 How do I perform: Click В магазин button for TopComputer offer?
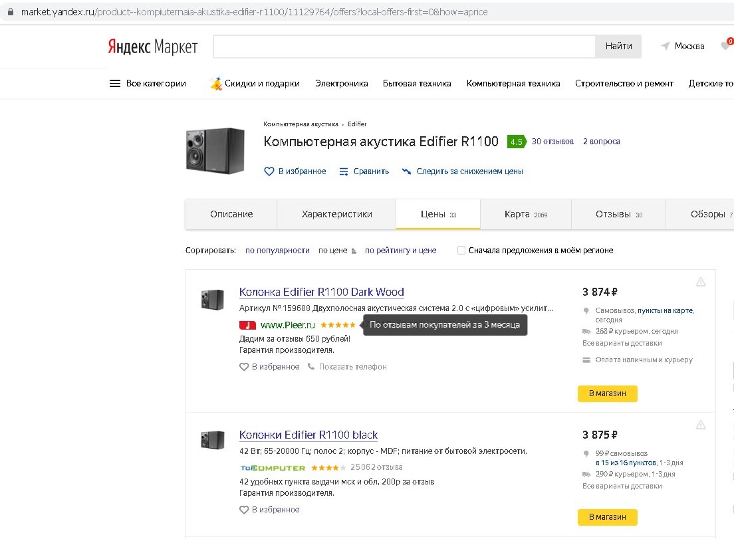click(x=607, y=517)
